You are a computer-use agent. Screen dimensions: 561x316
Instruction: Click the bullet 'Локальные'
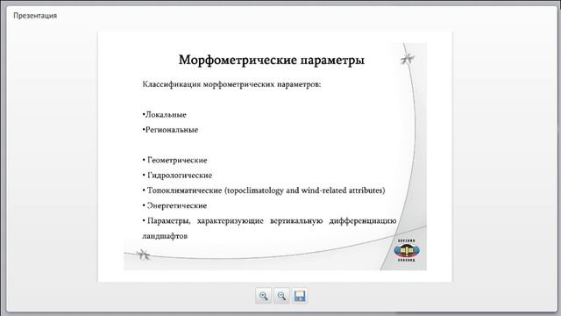click(164, 115)
